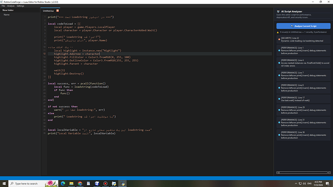Click line number 12 in the gutter

point(44,53)
